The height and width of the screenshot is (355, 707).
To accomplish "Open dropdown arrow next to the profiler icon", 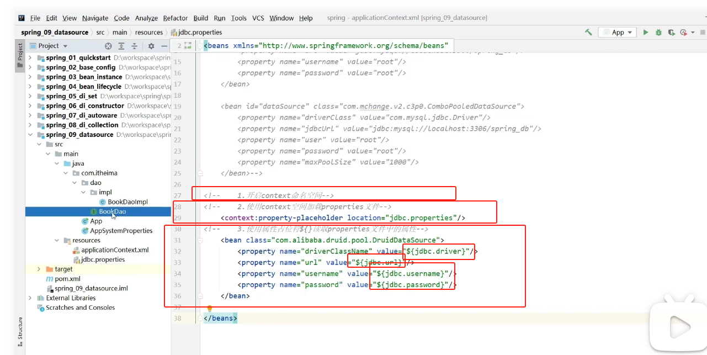I will coord(693,32).
